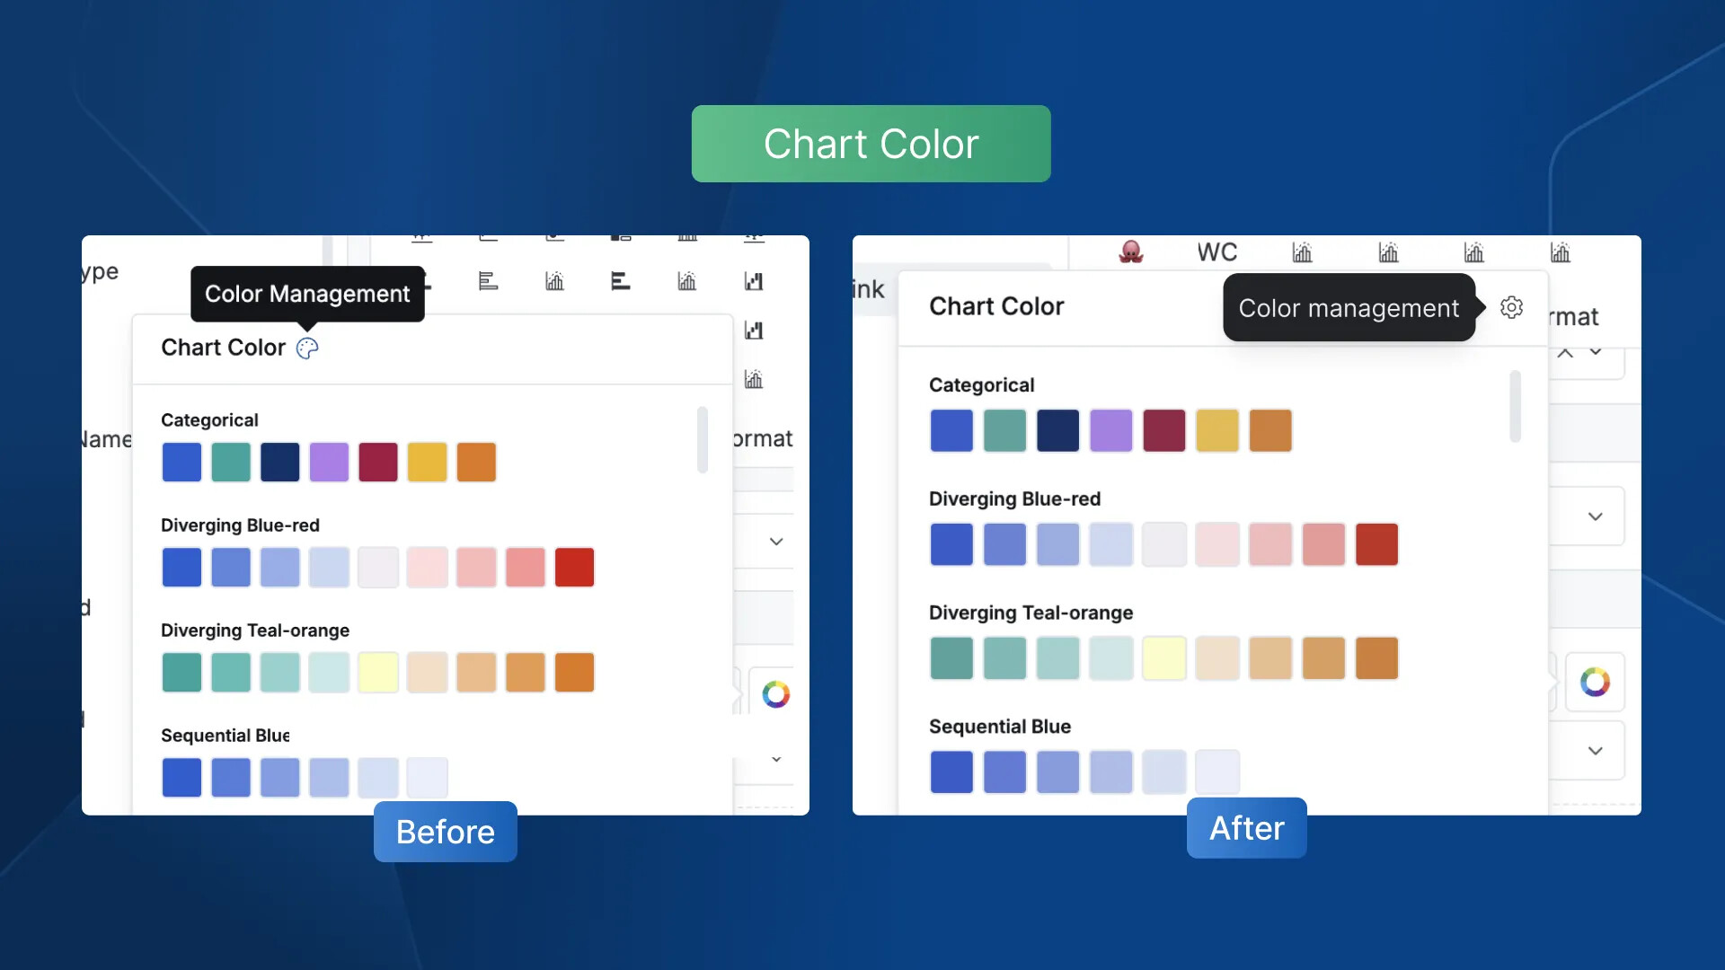Viewport: 1725px width, 970px height.
Task: Pick the purple Categorical swatch in Before panel
Action: 329,463
